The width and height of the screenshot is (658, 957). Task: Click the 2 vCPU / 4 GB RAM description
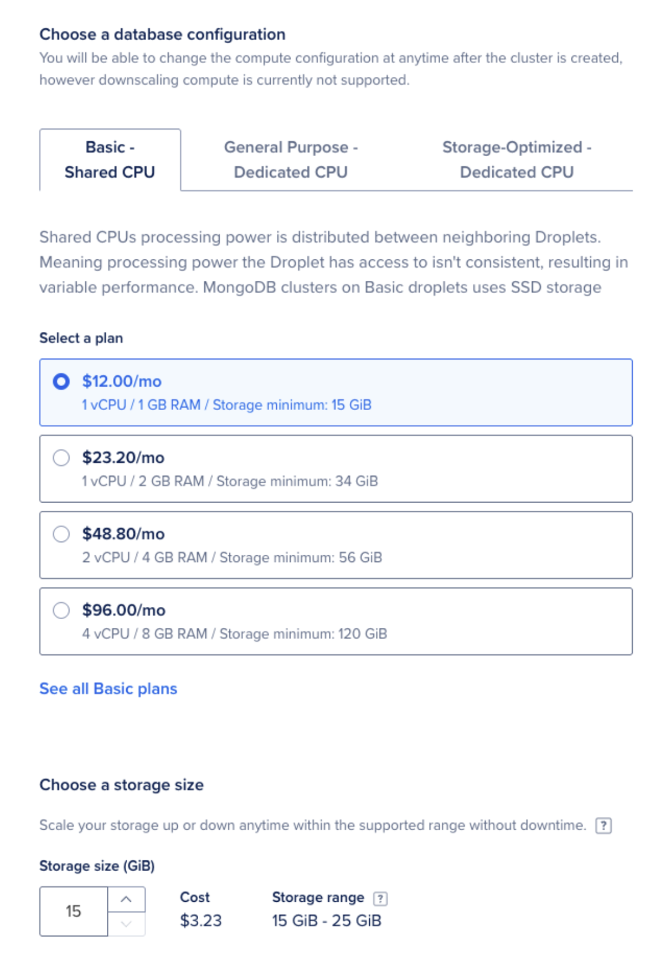pos(232,557)
